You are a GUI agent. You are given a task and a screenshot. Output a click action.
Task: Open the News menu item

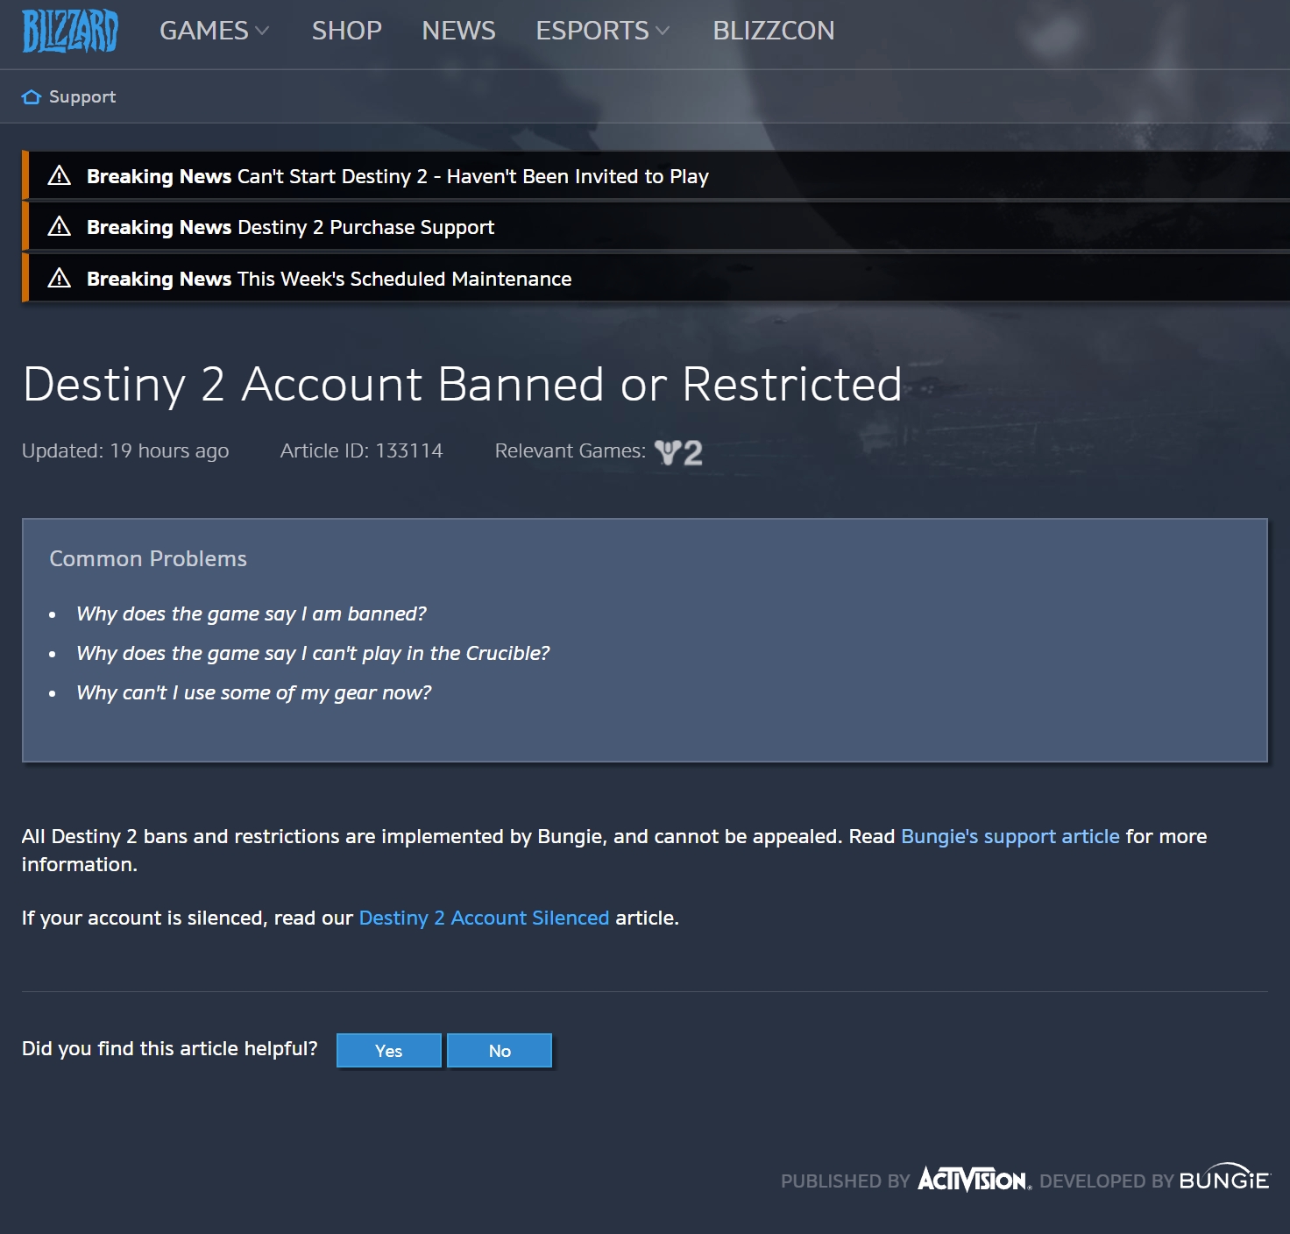458,31
